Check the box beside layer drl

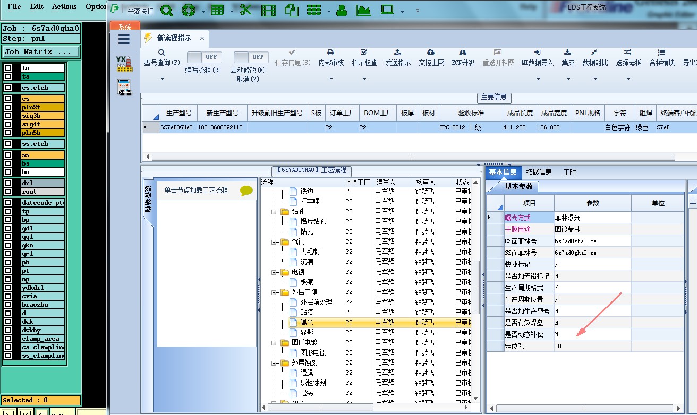tap(8, 183)
